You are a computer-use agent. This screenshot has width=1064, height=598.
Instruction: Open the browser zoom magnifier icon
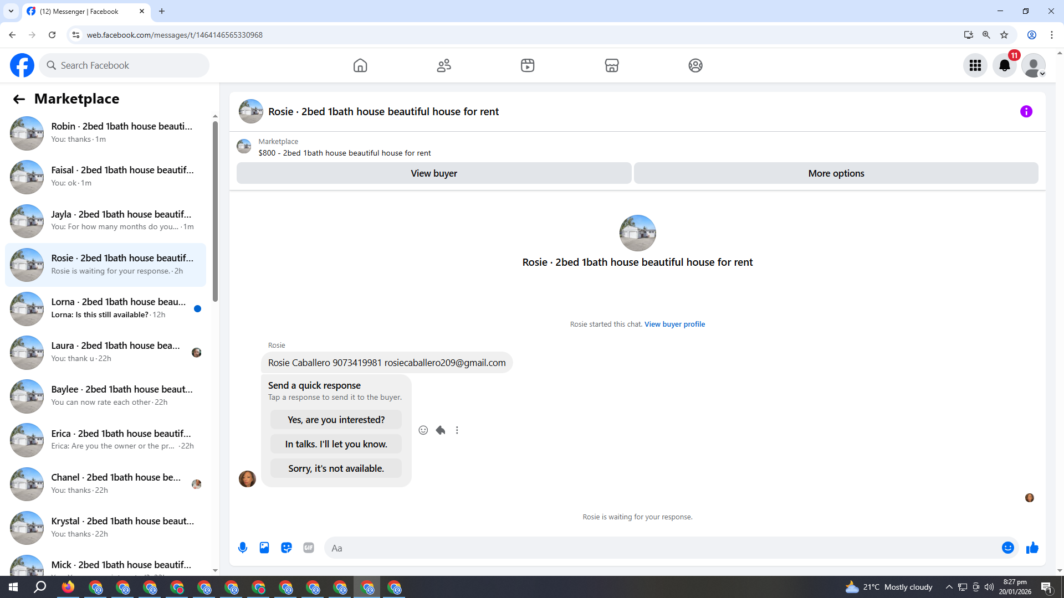(986, 35)
